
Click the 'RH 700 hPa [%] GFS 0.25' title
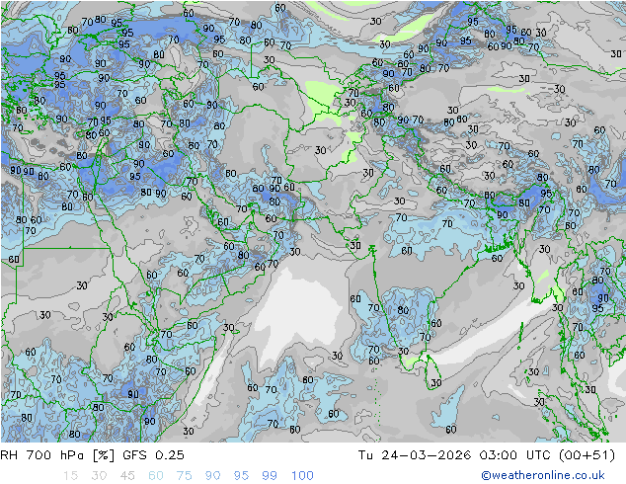92,454
